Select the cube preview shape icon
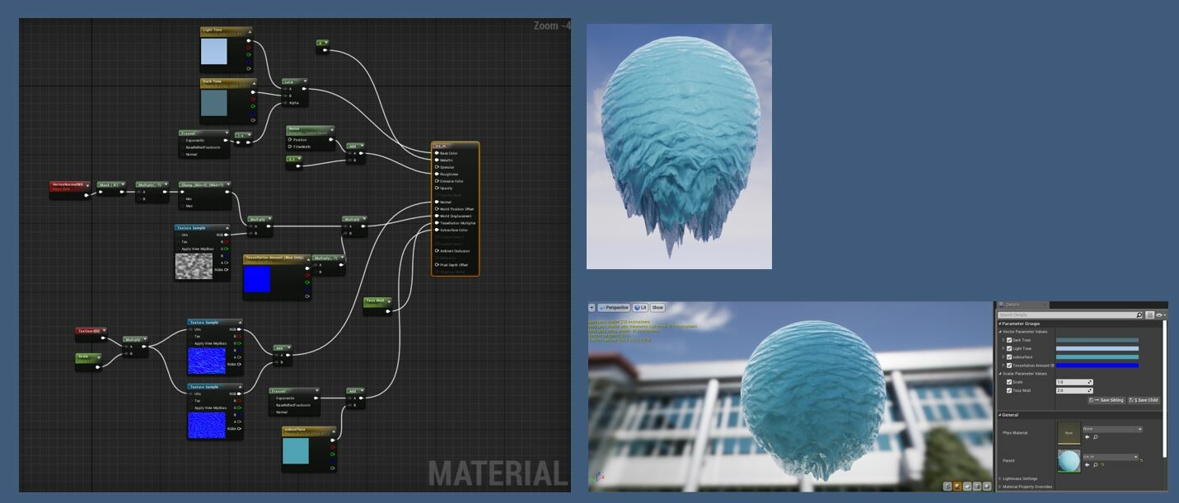The image size is (1179, 503). coord(978,486)
